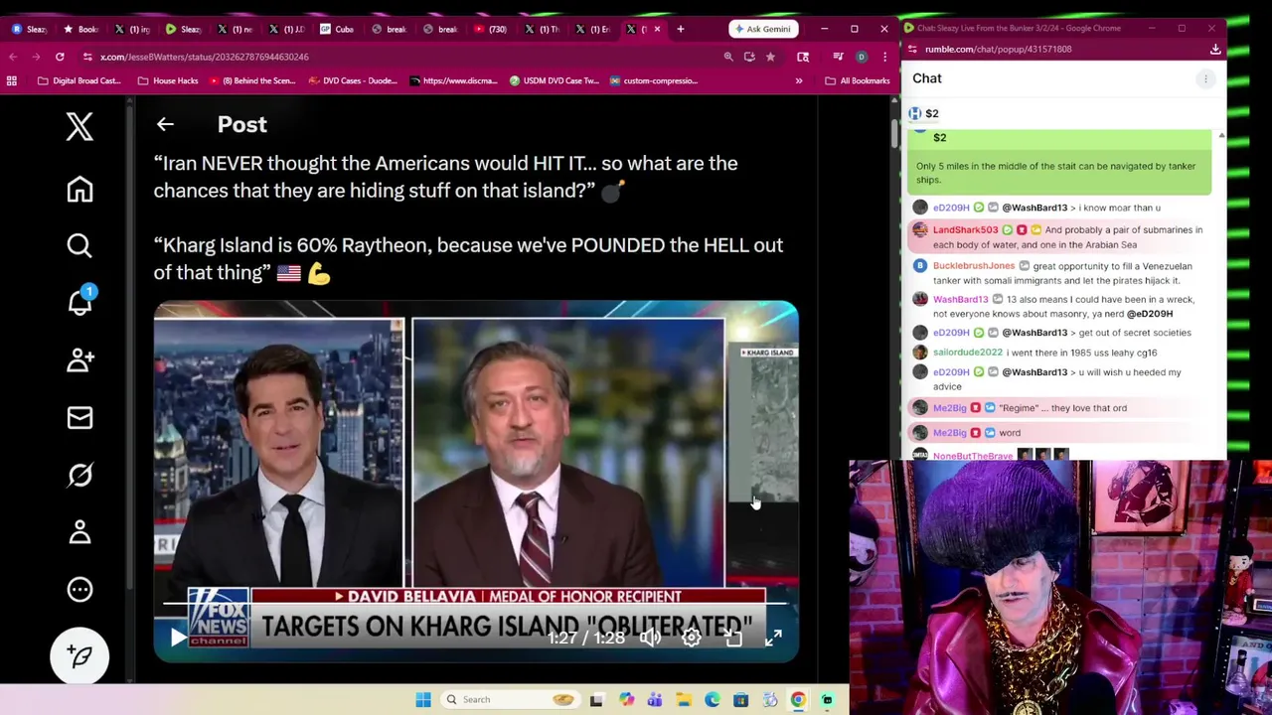The image size is (1272, 715).
Task: Open the X logo home link
Action: [x=79, y=126]
